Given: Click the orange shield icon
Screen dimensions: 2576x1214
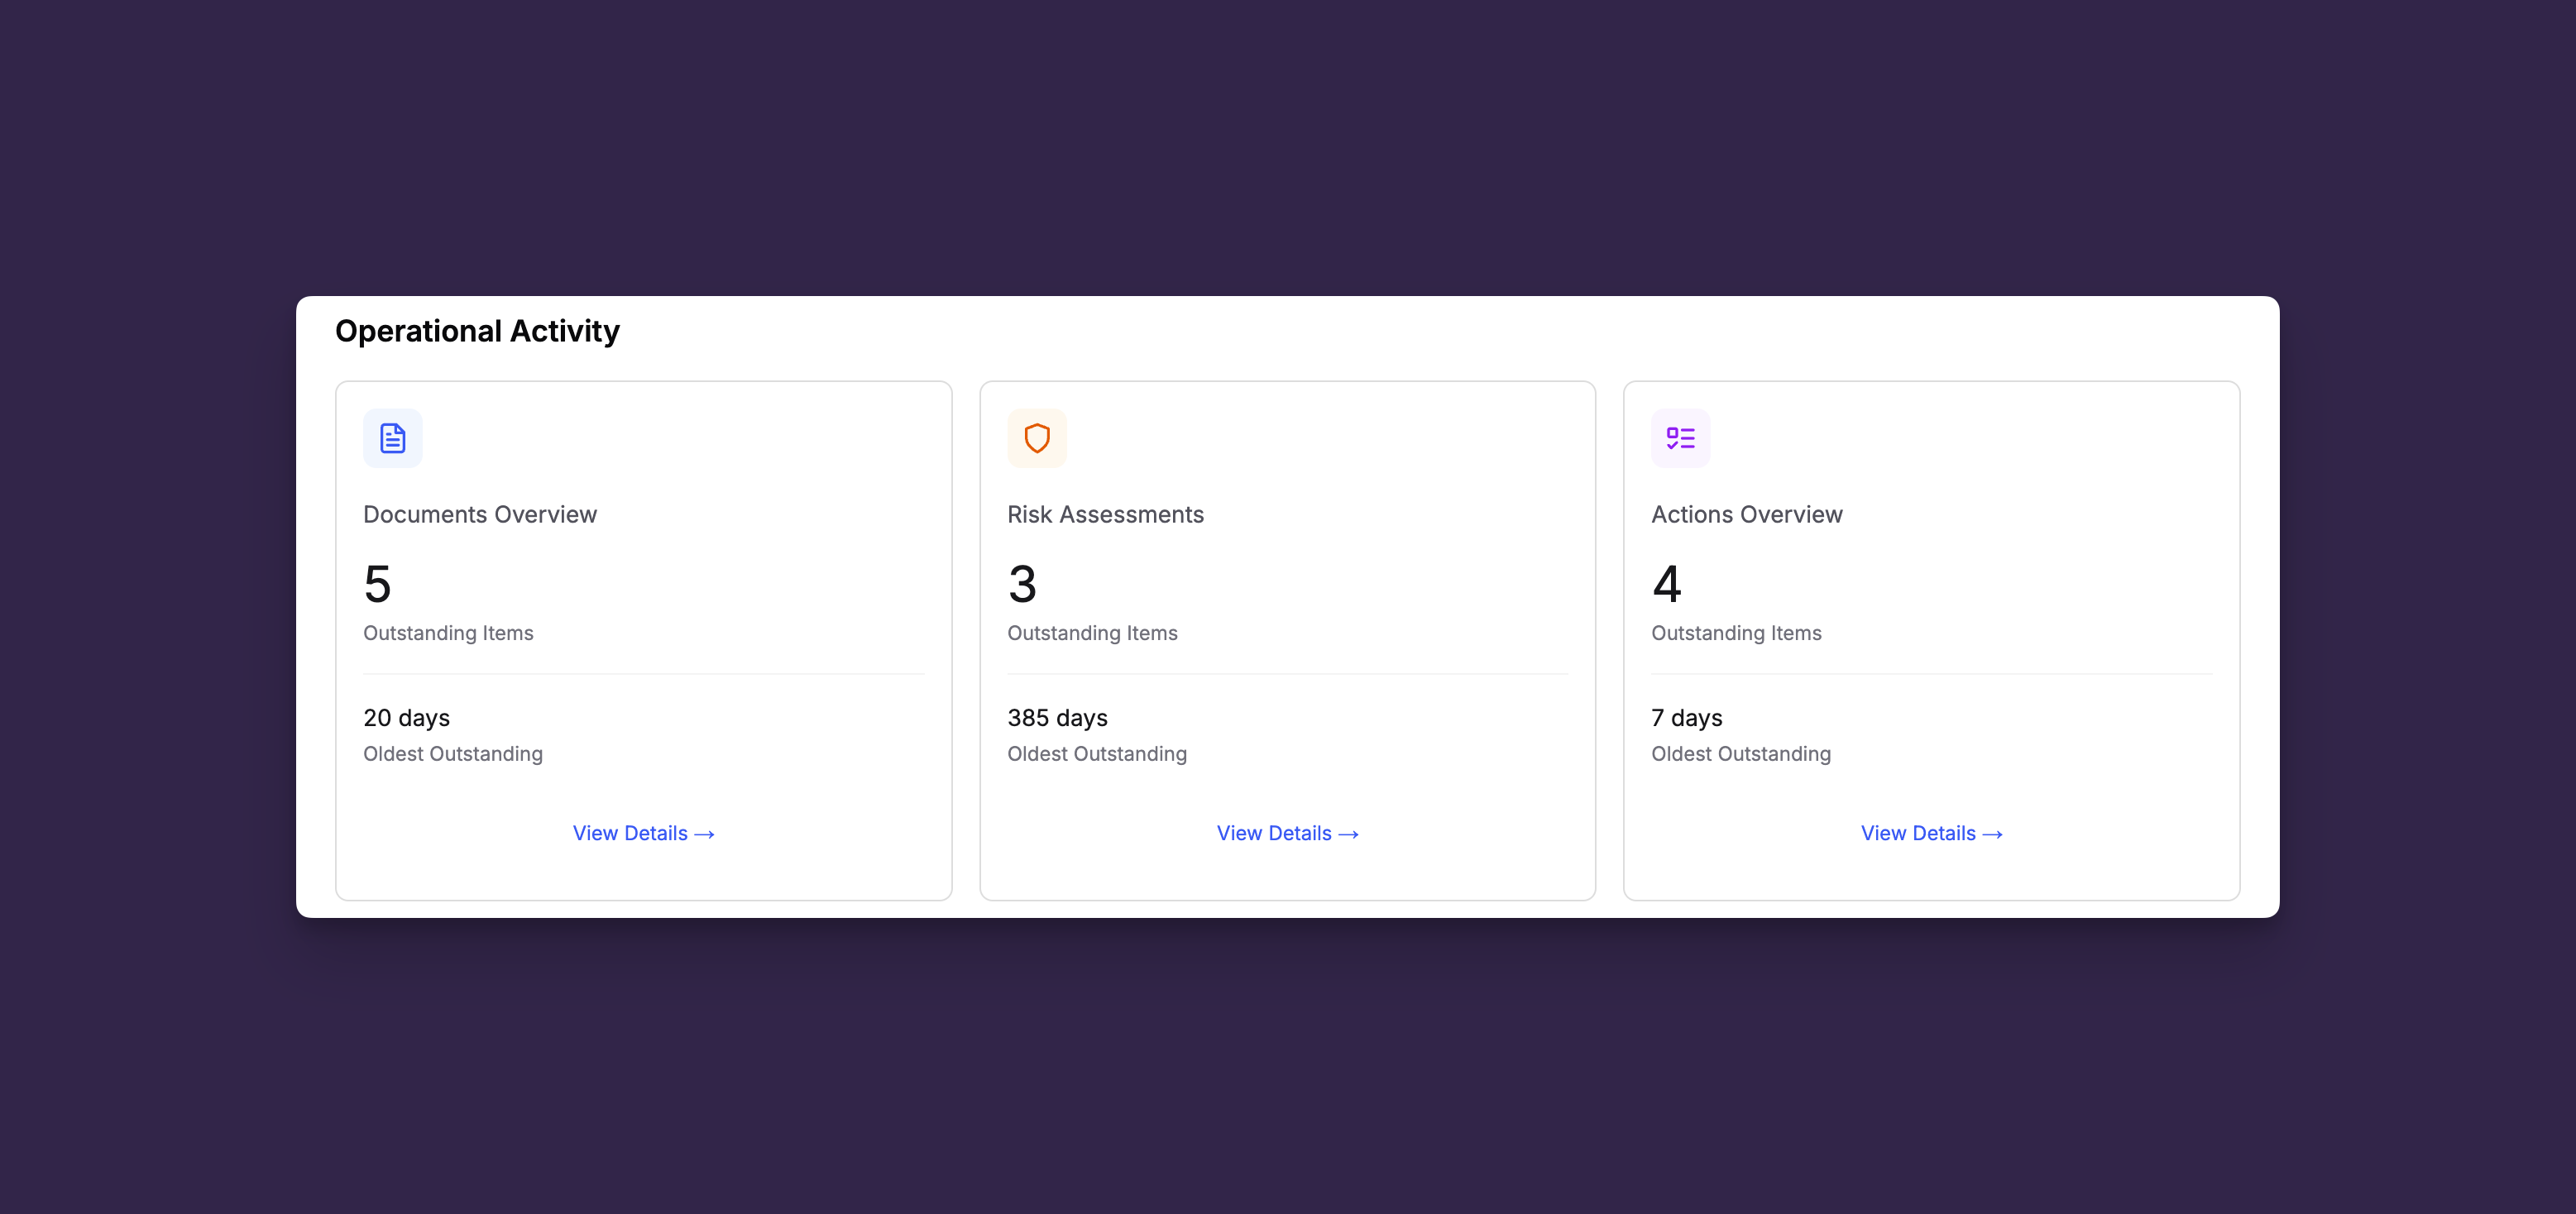Looking at the screenshot, I should coord(1036,438).
